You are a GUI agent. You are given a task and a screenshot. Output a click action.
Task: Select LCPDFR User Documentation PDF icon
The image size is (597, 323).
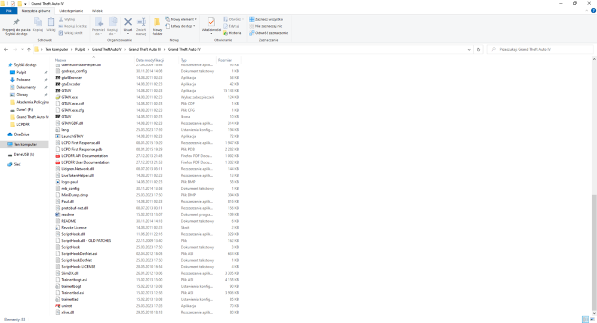click(58, 162)
